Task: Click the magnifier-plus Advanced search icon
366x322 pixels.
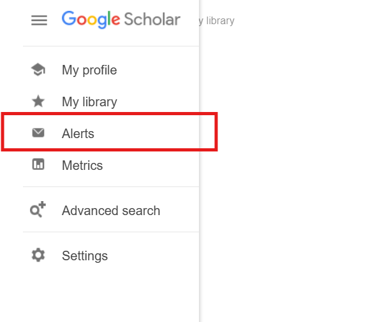Action: (38, 209)
